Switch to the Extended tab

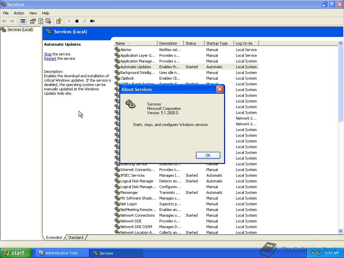[54, 238]
